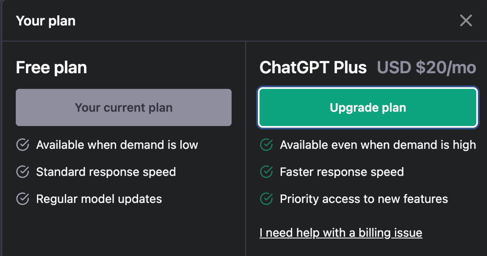
Task: Click checkmark icon beside Standard response speed
Action: click(23, 172)
